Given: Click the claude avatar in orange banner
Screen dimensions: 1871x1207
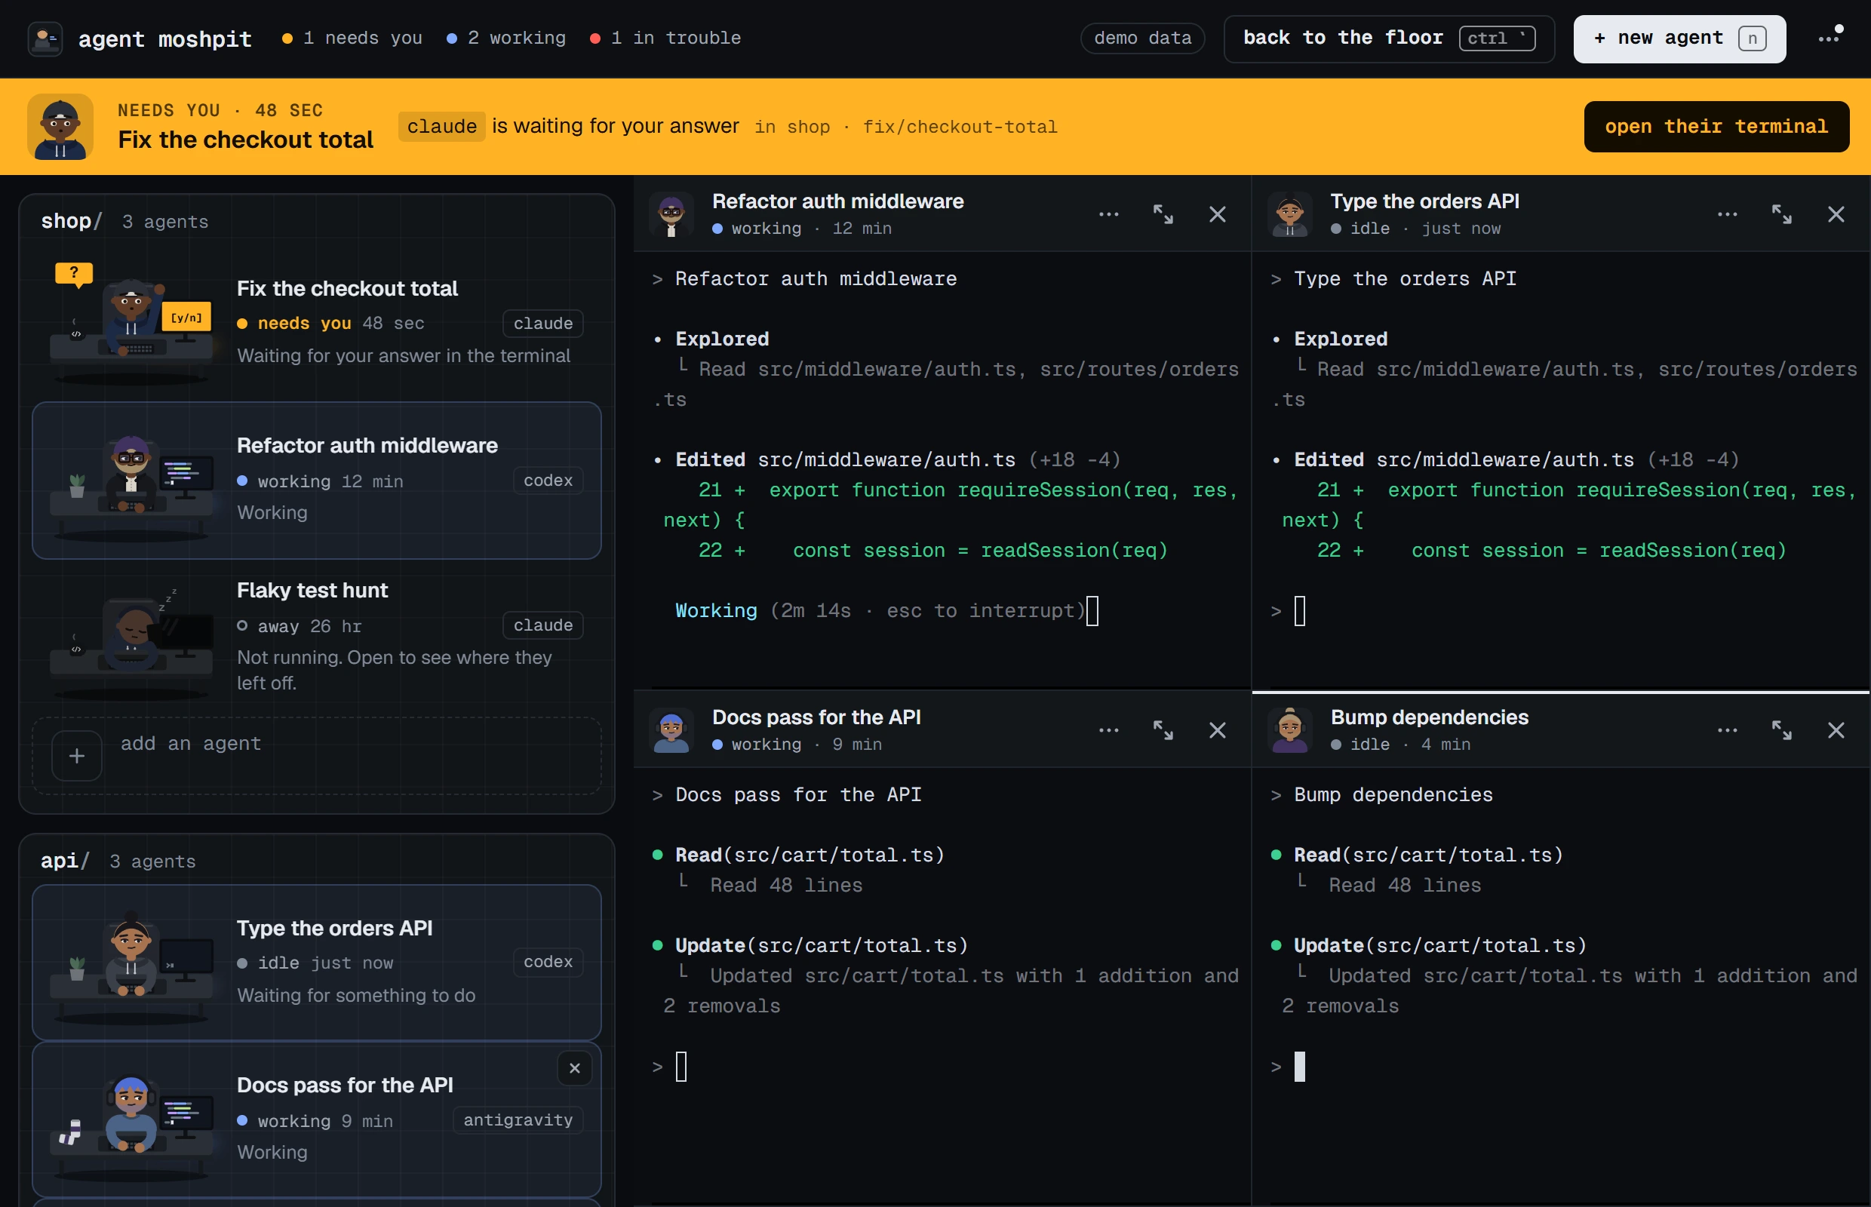Looking at the screenshot, I should point(60,126).
